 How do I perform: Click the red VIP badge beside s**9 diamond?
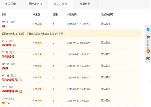[x=8, y=103]
